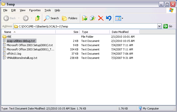Viewport: 177px width, 112px height.
Task: Click the 334 KB size value
Action: (x=74, y=49)
